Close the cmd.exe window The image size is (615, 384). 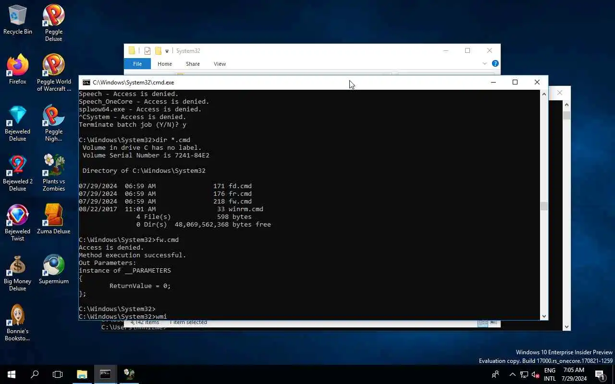[x=537, y=82]
